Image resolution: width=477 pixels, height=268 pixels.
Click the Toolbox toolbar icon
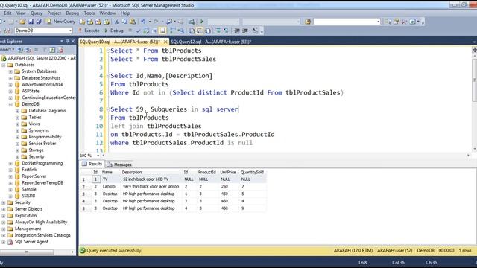tap(404, 22)
